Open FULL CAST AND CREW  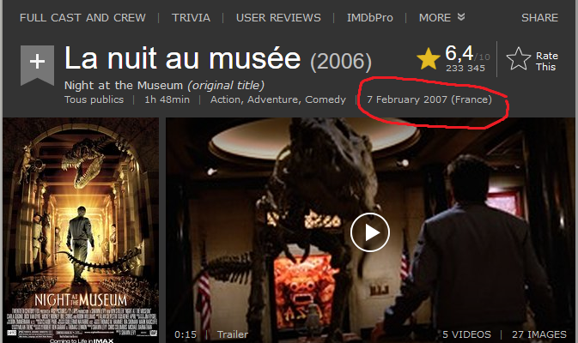pos(82,18)
